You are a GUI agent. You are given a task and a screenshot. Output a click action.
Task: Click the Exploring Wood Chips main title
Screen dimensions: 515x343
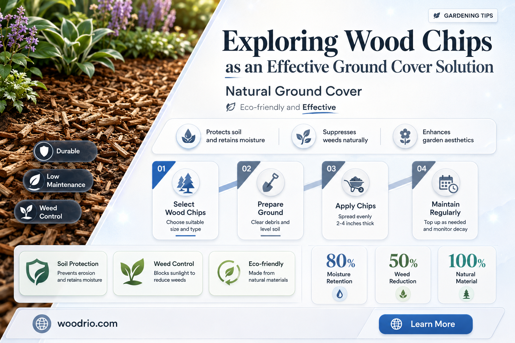357,42
